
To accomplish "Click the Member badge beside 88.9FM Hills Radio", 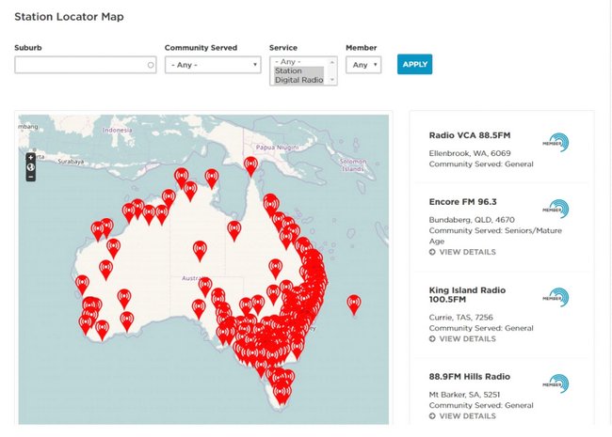I will [556, 383].
